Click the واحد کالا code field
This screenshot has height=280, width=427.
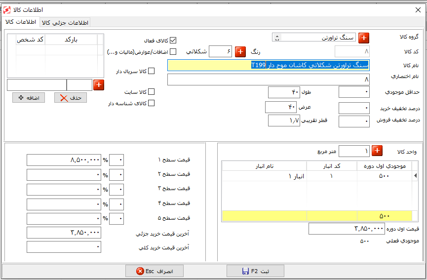(354, 151)
